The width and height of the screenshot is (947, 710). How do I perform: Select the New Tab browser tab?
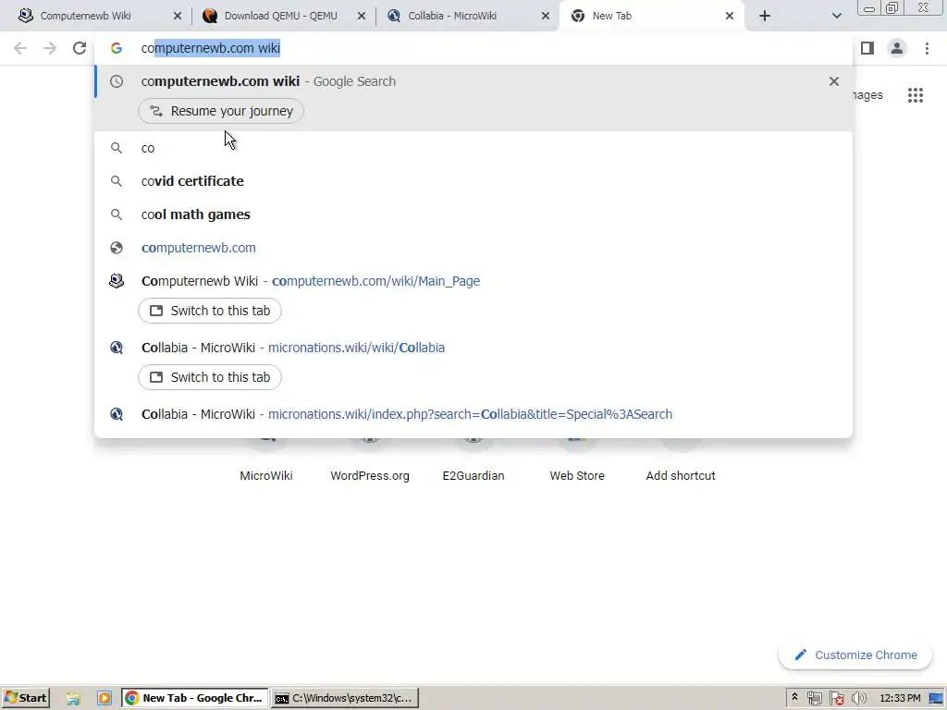tap(611, 16)
